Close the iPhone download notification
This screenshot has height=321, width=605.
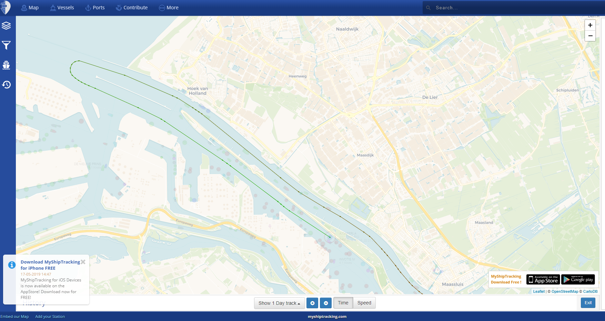pos(83,262)
